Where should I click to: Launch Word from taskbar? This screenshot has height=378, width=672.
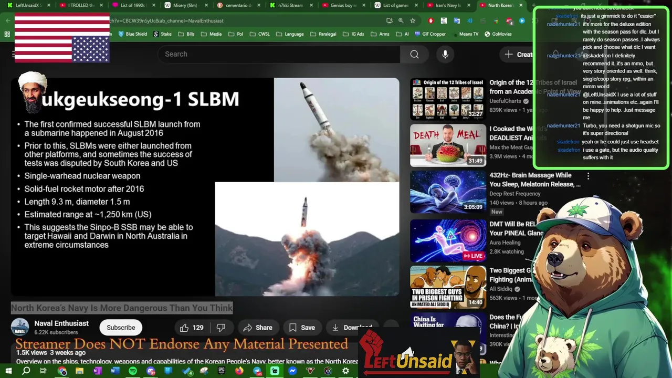tap(115, 371)
